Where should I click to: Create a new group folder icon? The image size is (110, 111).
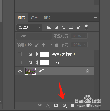(x=72, y=105)
